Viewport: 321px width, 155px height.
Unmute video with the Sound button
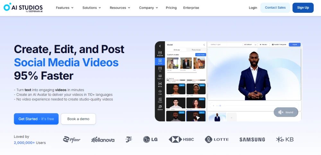point(286,112)
